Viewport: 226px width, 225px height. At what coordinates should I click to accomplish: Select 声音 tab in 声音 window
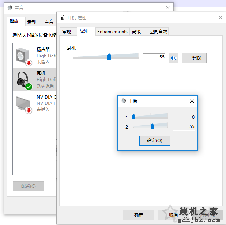tap(49, 22)
